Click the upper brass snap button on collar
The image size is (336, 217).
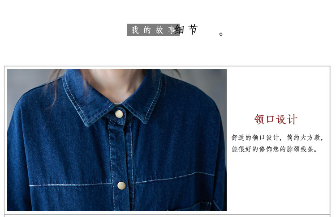coord(119,114)
